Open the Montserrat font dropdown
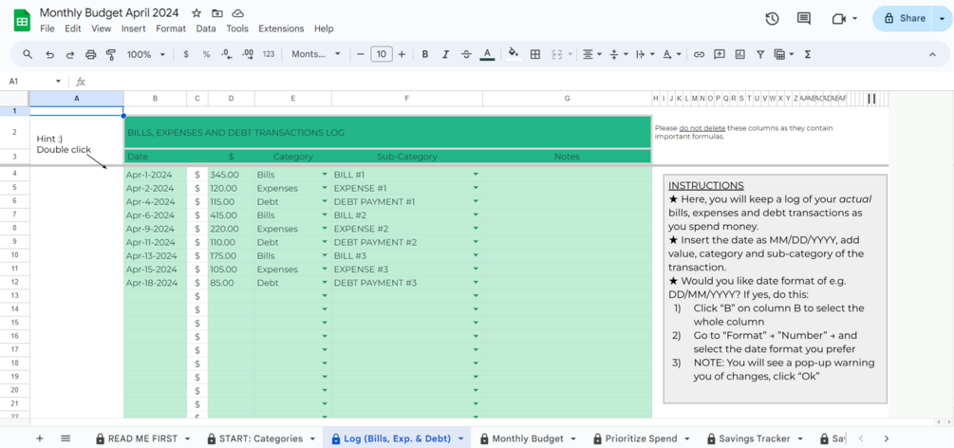 (316, 54)
